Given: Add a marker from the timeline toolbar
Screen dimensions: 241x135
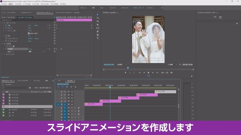Looking at the screenshot, I should (x=71, y=87).
